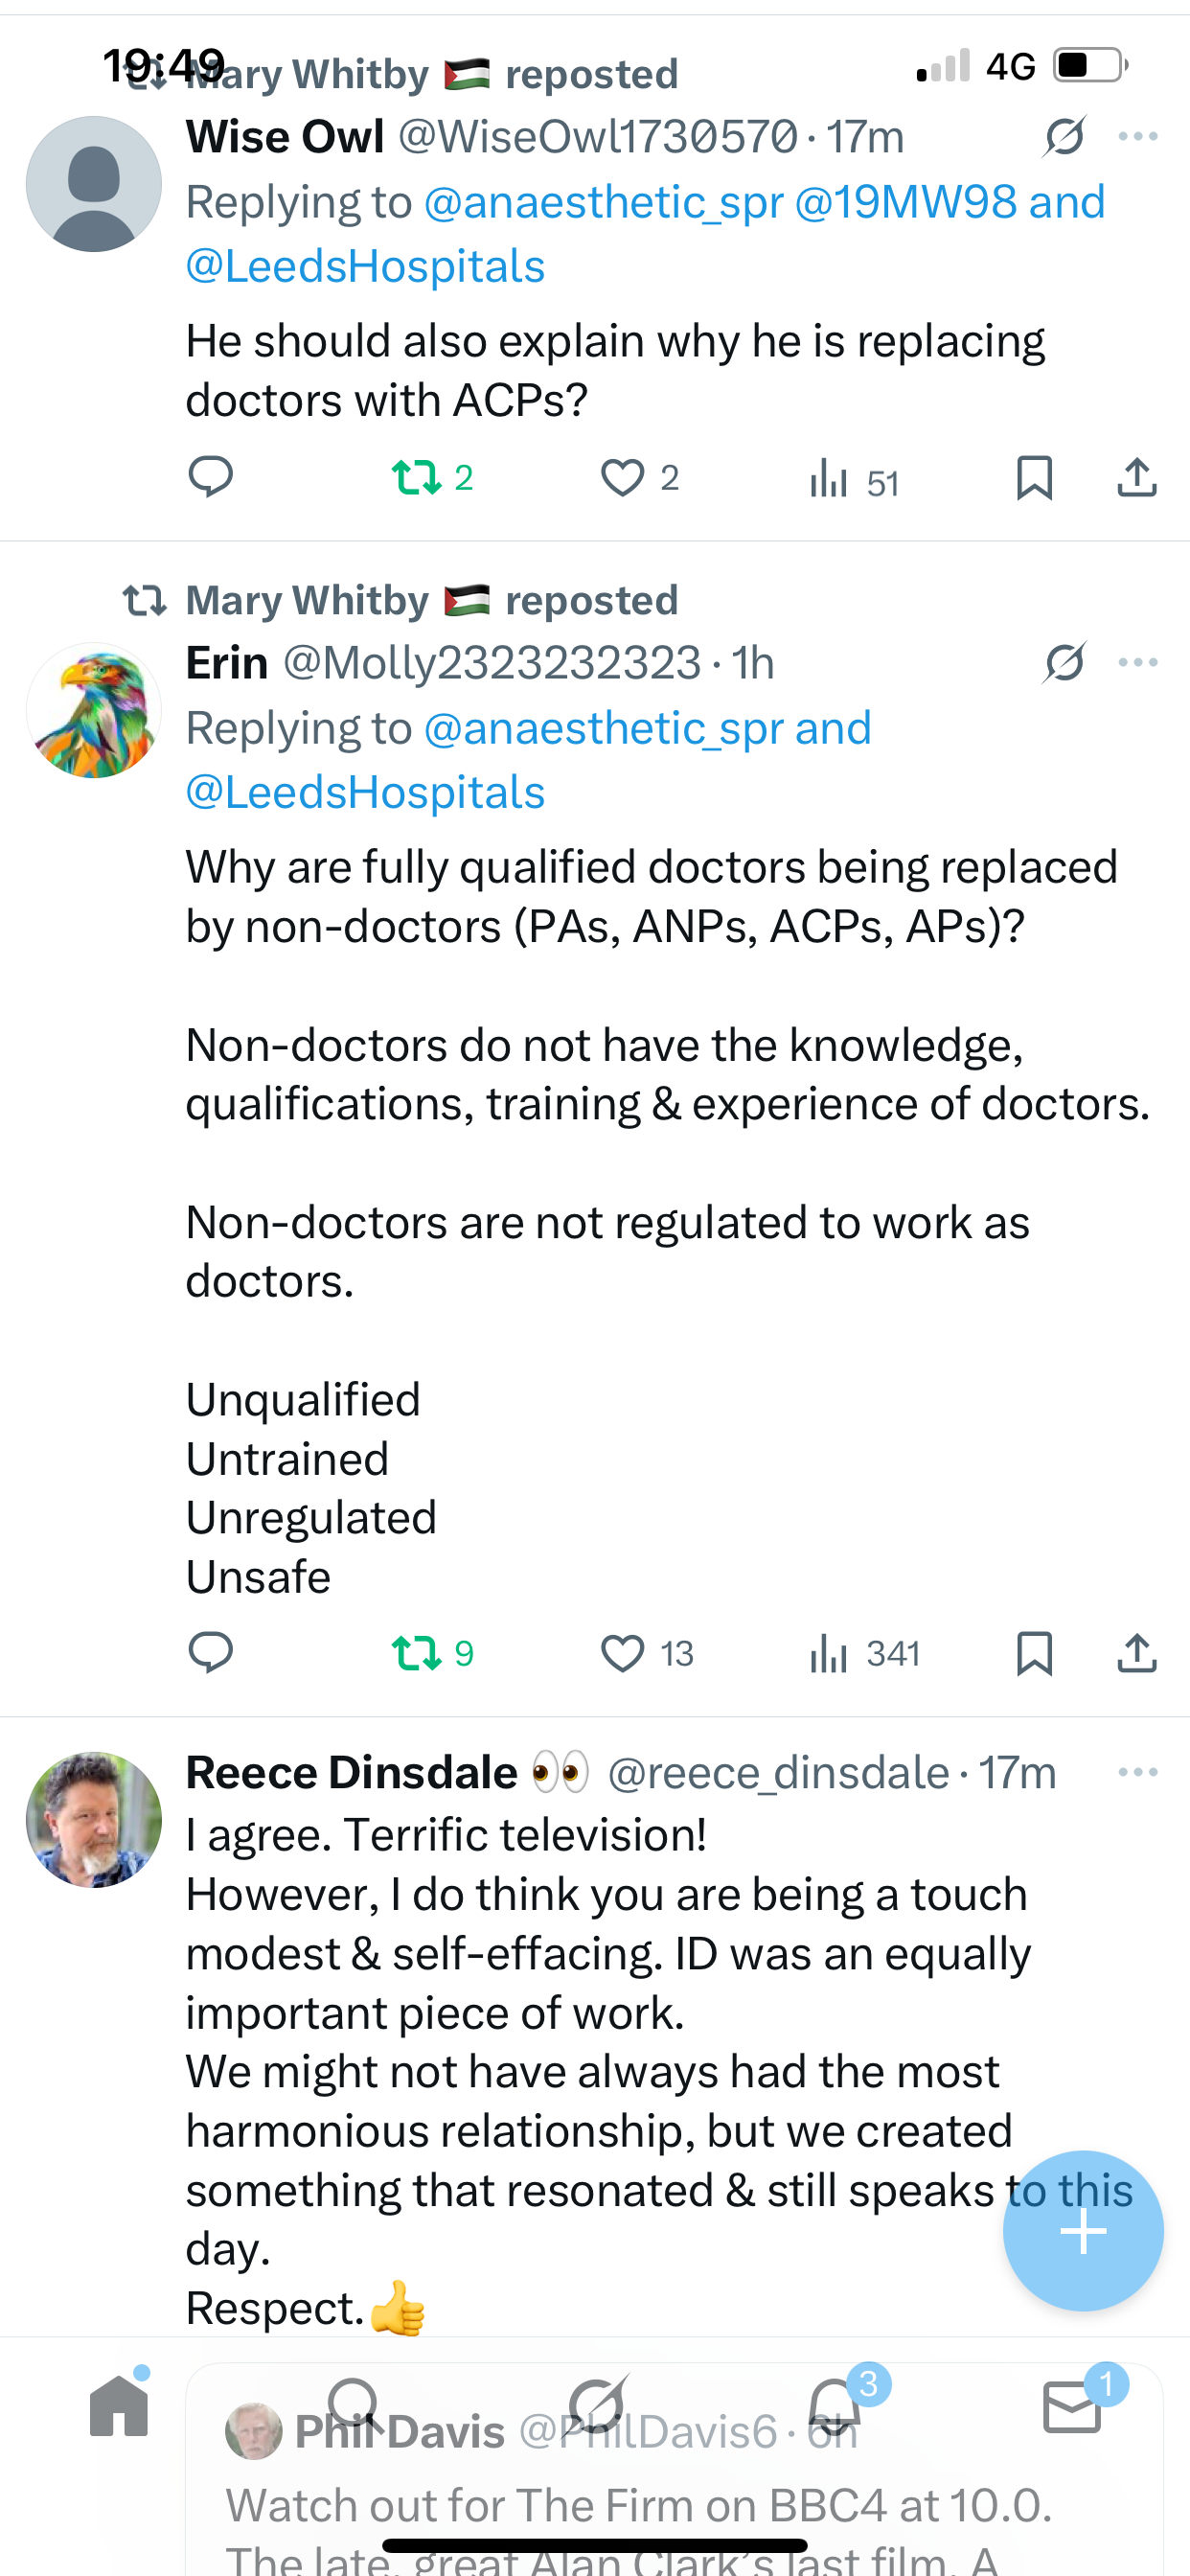Open @LeedsHospitals link in Erin's reply
1190x2576 pixels.
pos(365,793)
